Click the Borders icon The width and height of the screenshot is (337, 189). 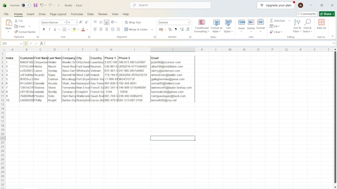point(64,29)
